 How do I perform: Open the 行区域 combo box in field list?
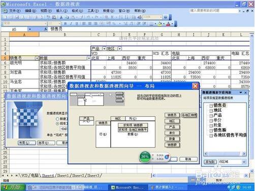tap(232, 162)
